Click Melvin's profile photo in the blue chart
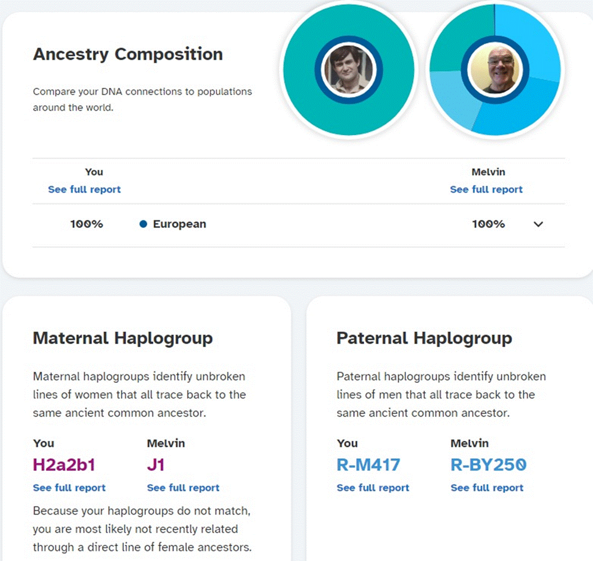Image resolution: width=593 pixels, height=561 pixels. (x=495, y=70)
